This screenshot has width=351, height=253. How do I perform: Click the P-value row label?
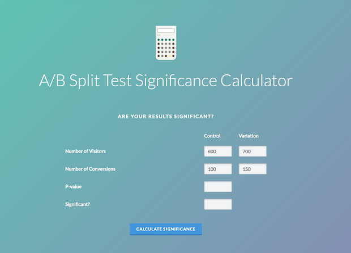[x=74, y=187]
